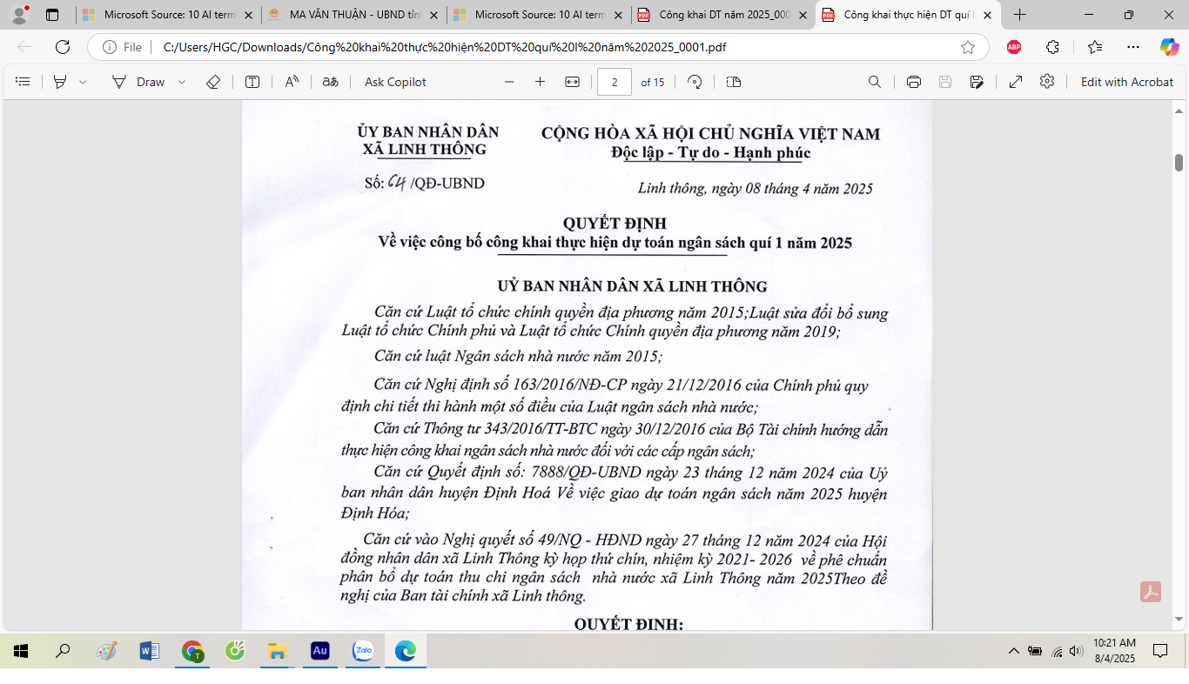Open Ask Copilot for this PDF
Viewport: 1189px width, 684px height.
(395, 82)
